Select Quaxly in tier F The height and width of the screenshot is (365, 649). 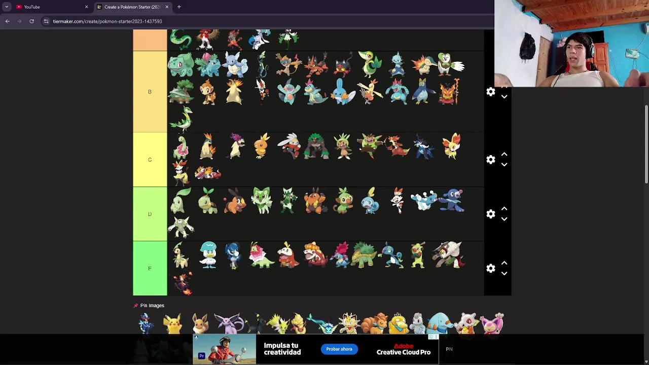208,254
